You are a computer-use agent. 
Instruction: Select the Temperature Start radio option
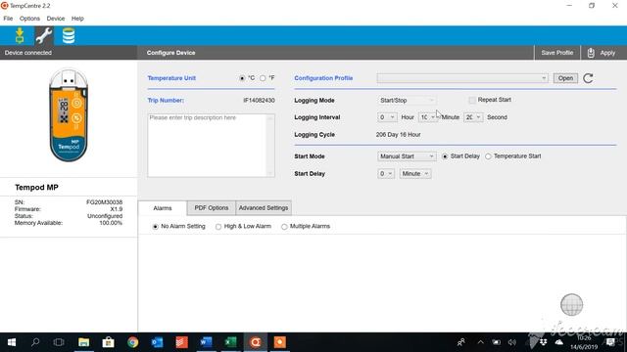tap(488, 156)
